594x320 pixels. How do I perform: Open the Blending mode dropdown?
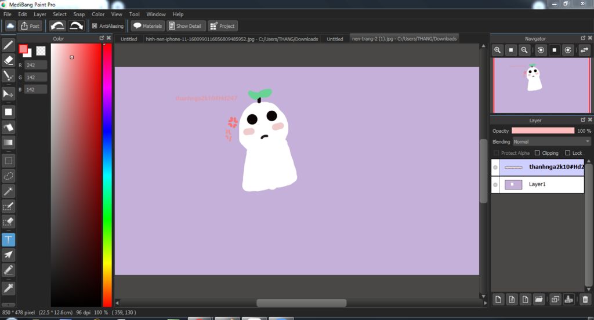551,141
